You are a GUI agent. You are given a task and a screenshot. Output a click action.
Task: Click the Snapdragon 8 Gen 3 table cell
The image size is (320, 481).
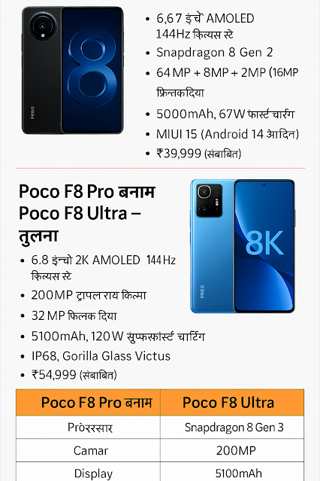[x=234, y=427]
